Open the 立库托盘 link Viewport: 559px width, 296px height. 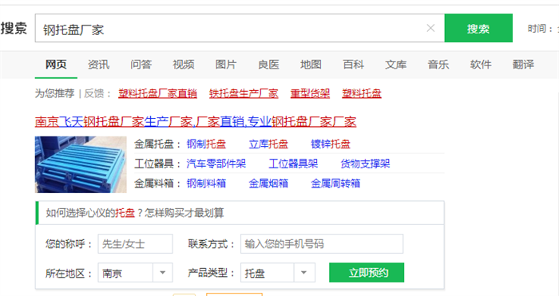268,144
